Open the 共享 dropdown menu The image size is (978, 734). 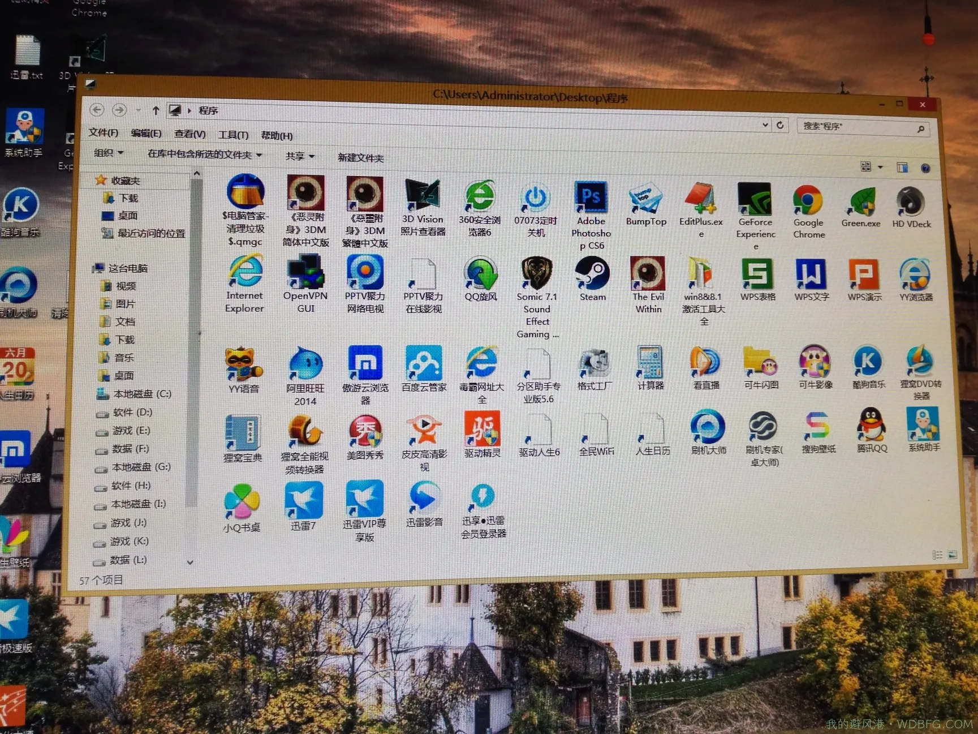click(x=300, y=156)
